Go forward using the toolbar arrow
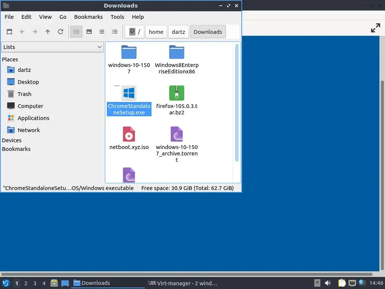Viewport: 385px width, 289px height. coord(35,32)
